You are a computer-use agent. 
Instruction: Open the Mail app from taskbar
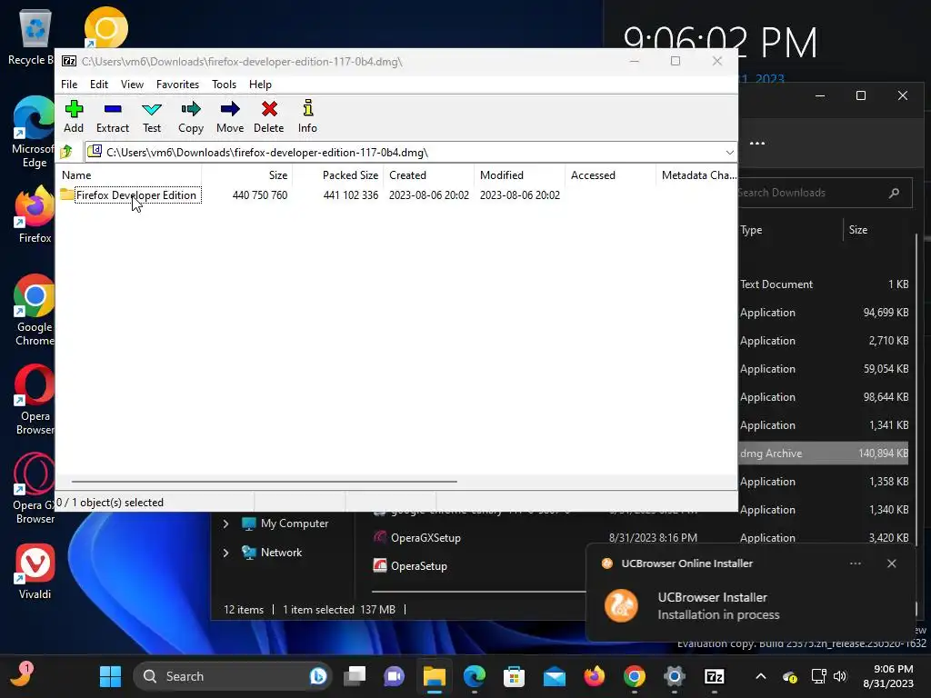[x=554, y=676]
